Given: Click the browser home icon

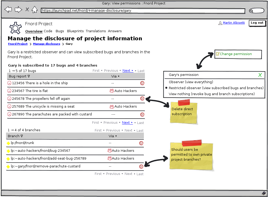Looking at the screenshot, I should click(x=34, y=10).
